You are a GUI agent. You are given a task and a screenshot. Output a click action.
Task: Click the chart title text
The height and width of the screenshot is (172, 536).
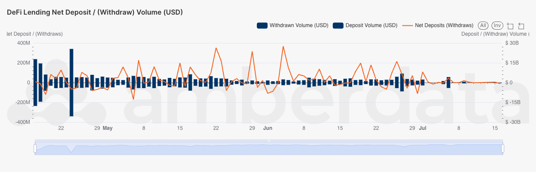(95, 12)
